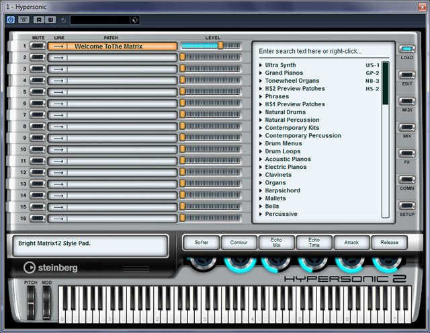Screen dimensions: 430x333
Task: Mute channel 2
Action: 38,57
